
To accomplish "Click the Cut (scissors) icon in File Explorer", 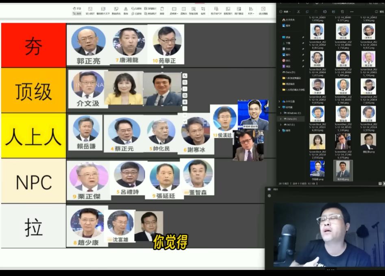I will click(299, 11).
